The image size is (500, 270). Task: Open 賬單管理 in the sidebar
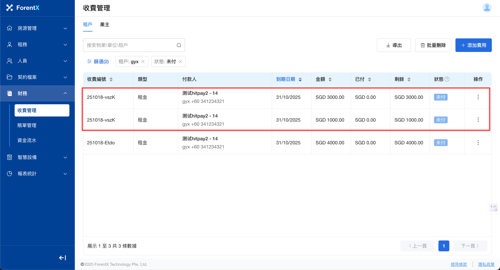tap(27, 125)
